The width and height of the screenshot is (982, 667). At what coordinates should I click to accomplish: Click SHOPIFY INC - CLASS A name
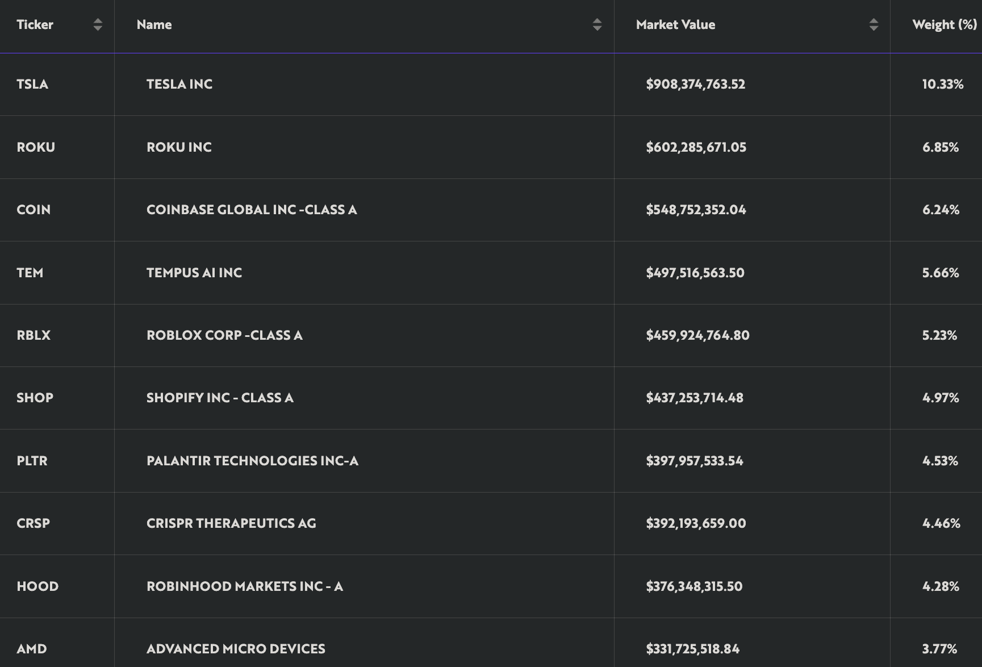click(x=220, y=398)
